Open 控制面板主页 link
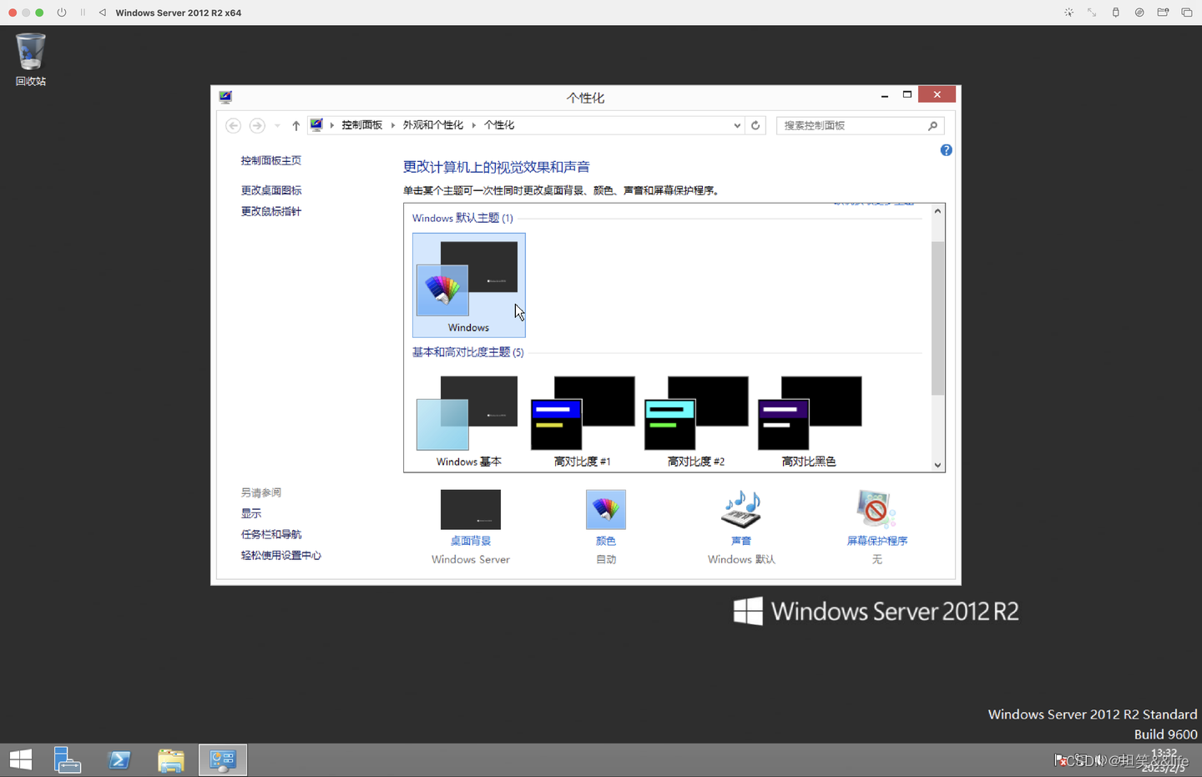This screenshot has height=777, width=1202. (x=271, y=160)
